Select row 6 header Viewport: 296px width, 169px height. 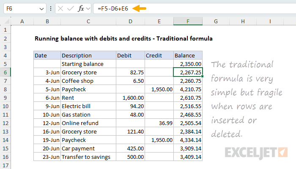[x=5, y=72]
